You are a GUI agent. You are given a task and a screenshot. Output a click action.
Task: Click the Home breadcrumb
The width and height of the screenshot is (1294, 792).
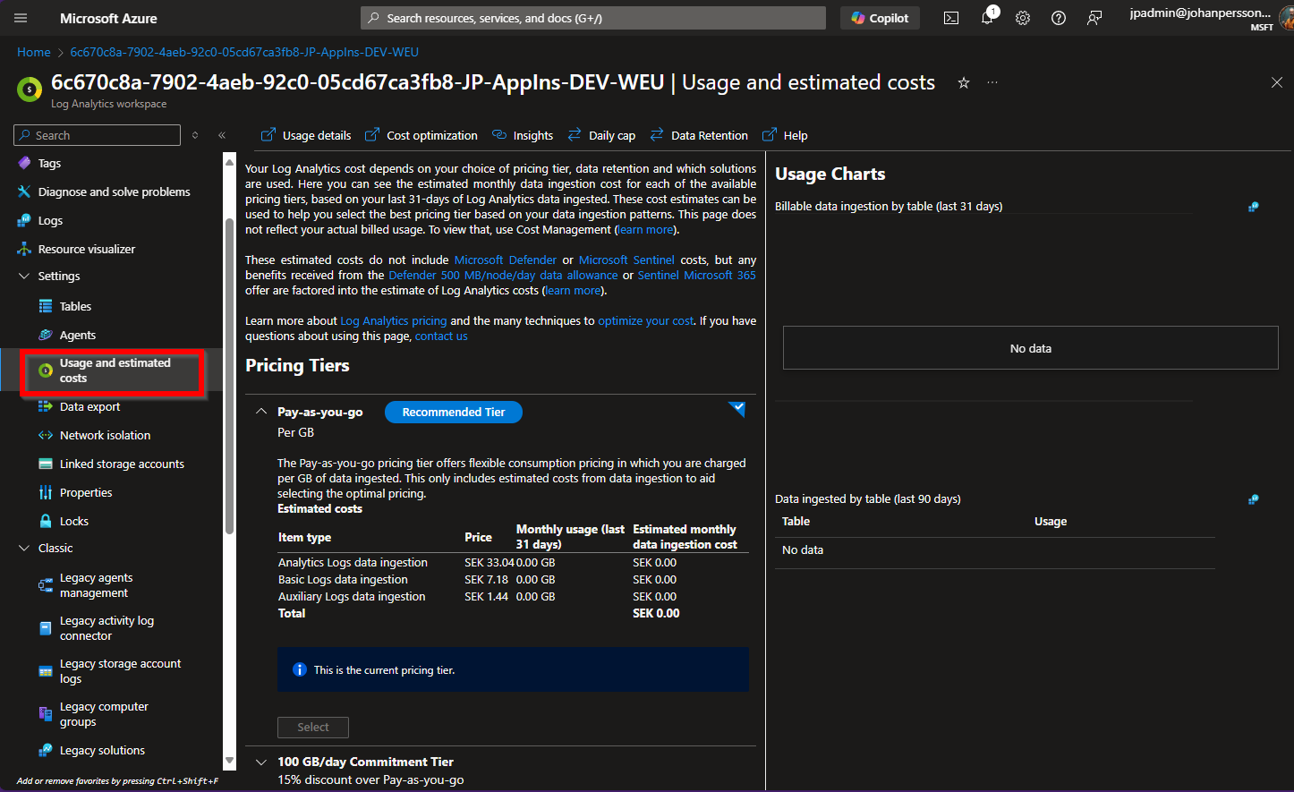click(x=34, y=52)
